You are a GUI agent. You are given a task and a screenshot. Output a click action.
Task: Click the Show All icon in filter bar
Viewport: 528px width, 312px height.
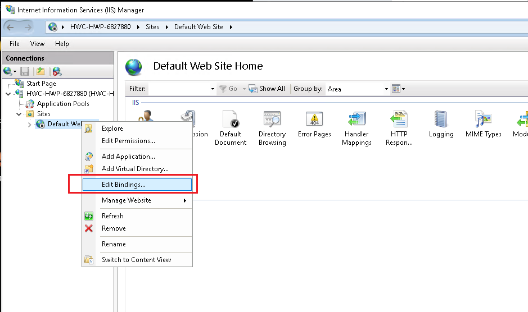pos(253,89)
